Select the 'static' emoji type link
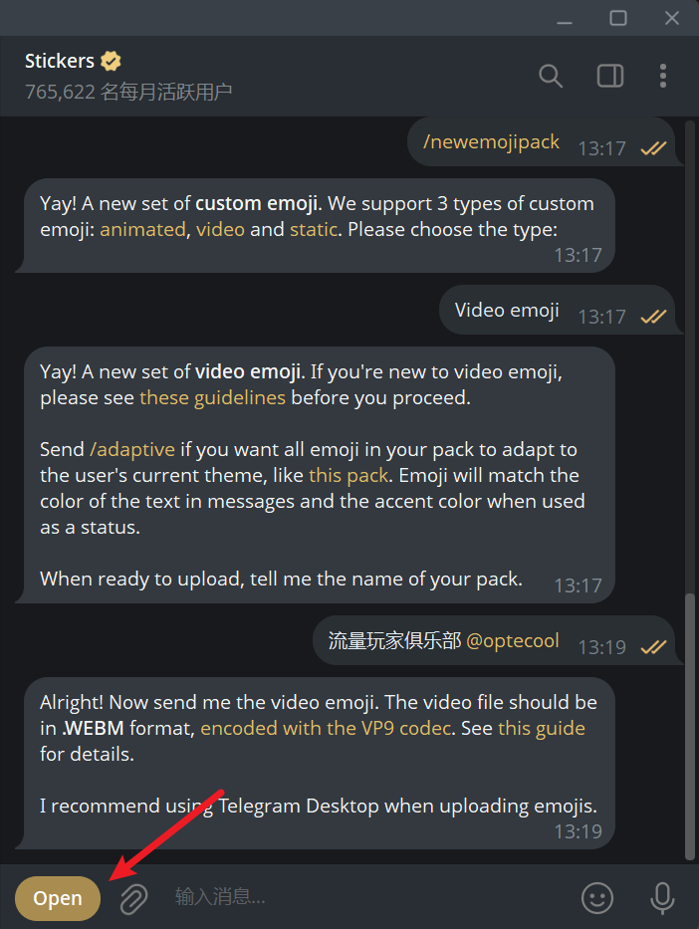Viewport: 699px width, 929px height. 314,229
